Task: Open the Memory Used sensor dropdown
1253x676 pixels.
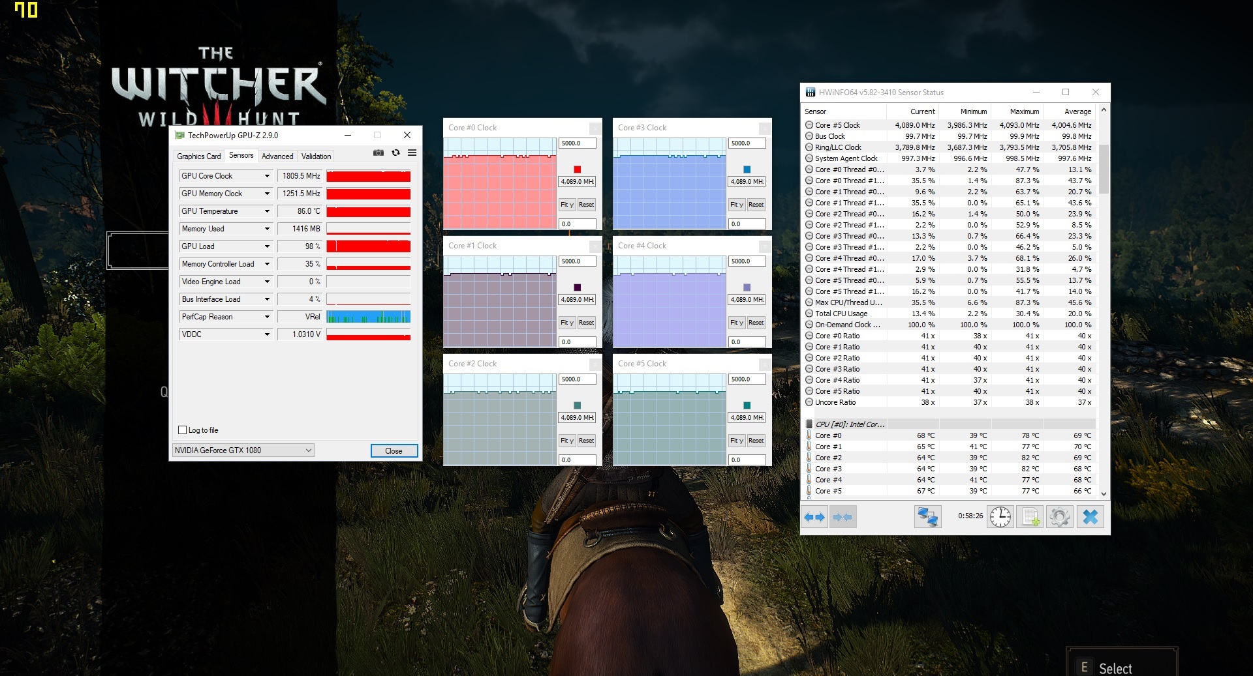Action: pyautogui.click(x=267, y=229)
